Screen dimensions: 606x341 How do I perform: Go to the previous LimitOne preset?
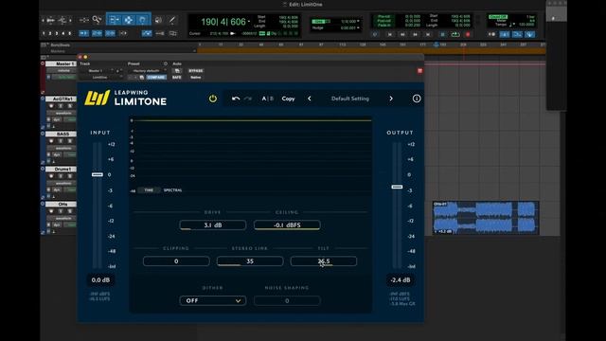tap(310, 99)
